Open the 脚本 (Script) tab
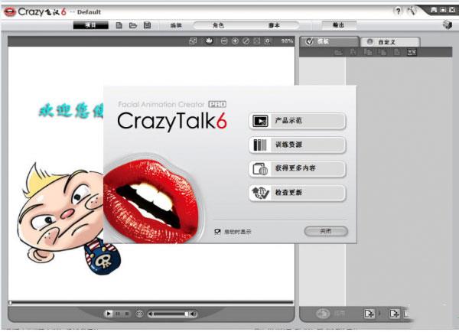 [x=274, y=25]
